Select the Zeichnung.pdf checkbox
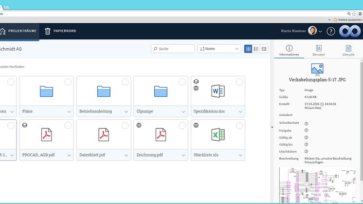363x204 pixels. pos(182,126)
